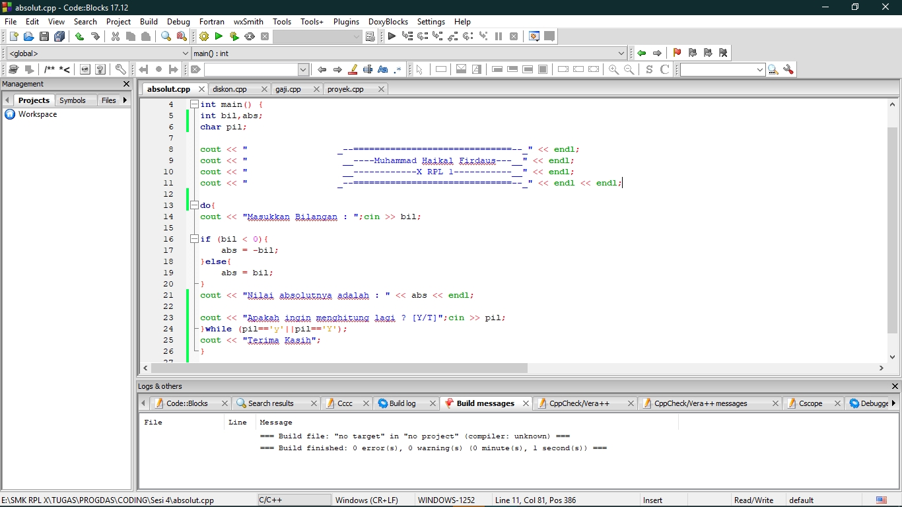Viewport: 902px width, 507px height.
Task: Select Workspace in the Projects tree
Action: coord(37,114)
